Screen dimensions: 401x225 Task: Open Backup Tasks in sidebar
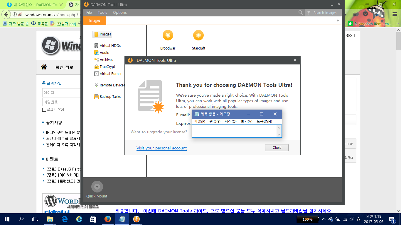(x=107, y=97)
